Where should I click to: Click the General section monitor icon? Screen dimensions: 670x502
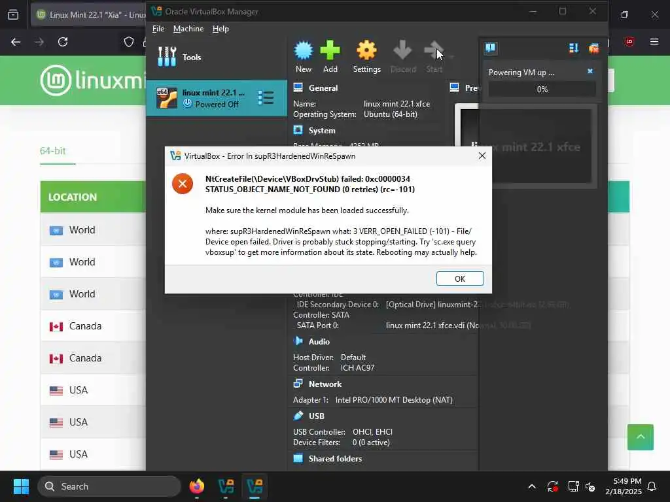coord(298,88)
